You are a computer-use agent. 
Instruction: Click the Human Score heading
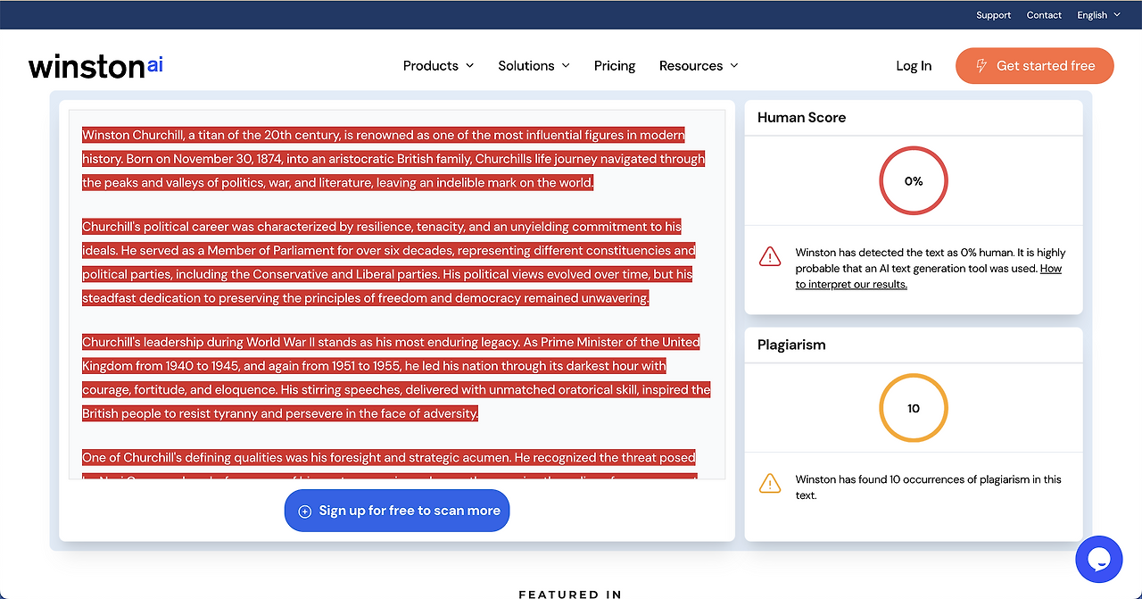point(801,117)
